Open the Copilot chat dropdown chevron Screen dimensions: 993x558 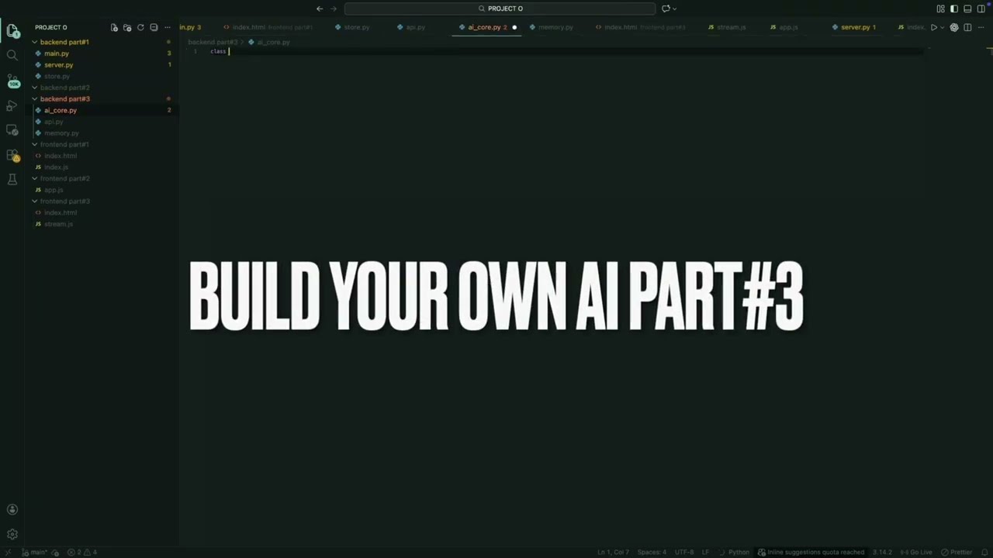coord(674,9)
